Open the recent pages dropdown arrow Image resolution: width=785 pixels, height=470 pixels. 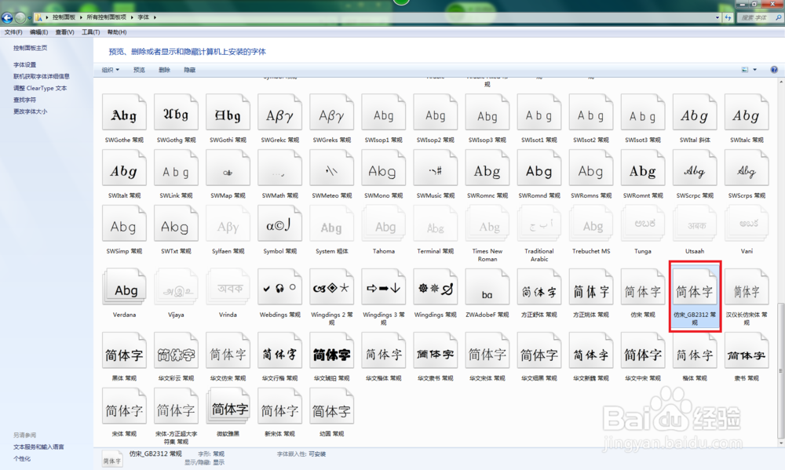pos(29,17)
